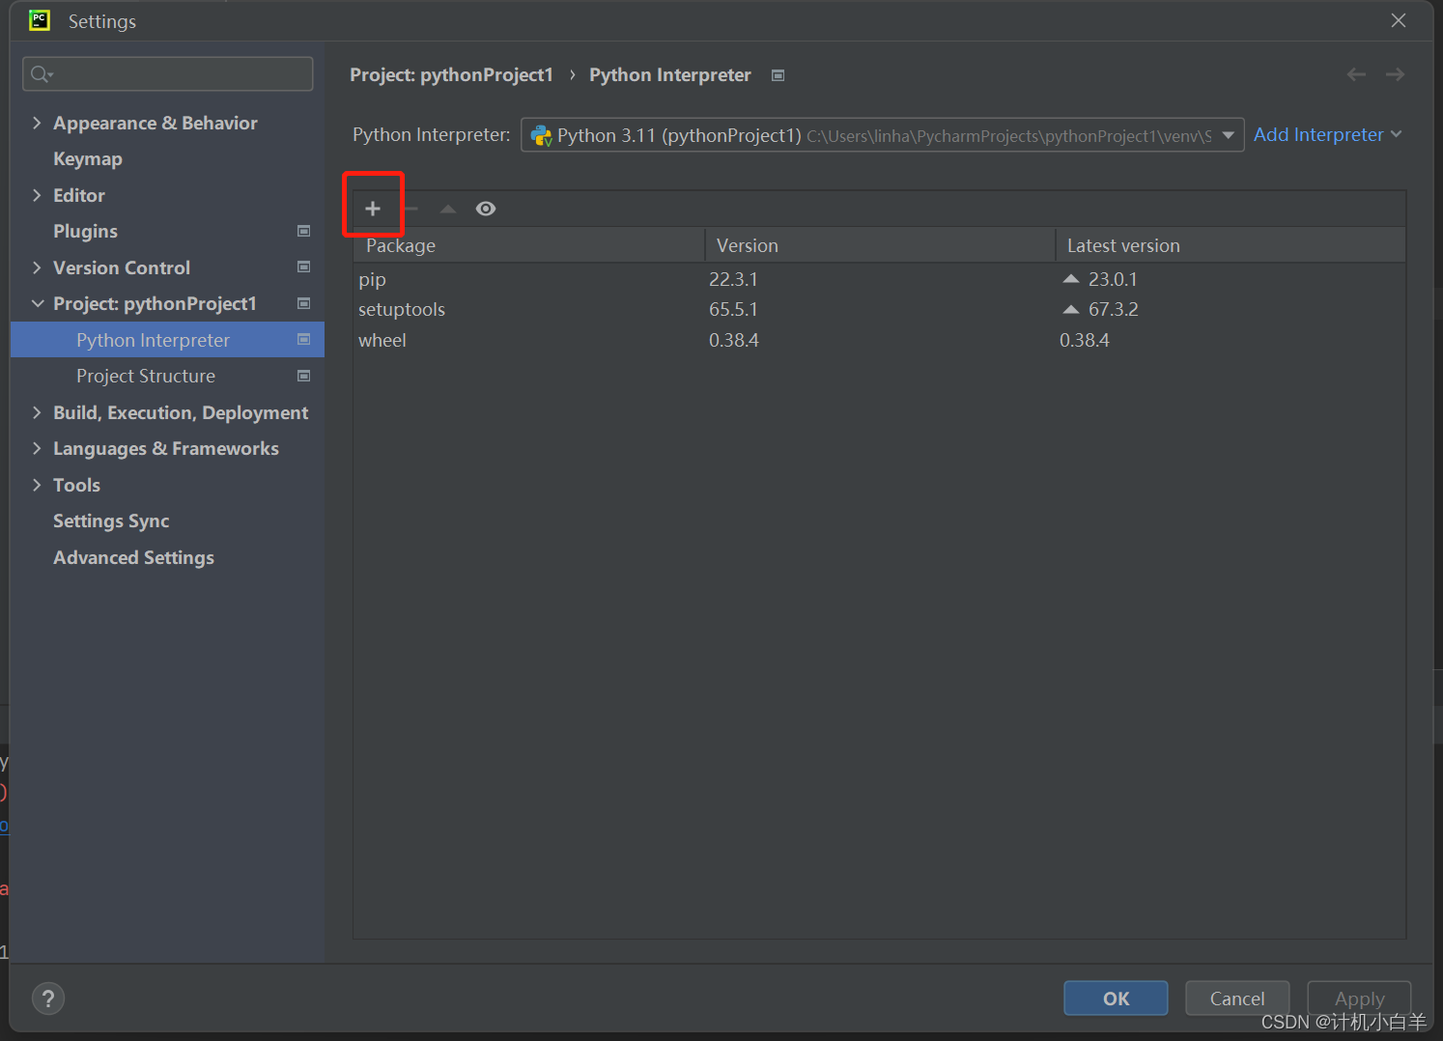This screenshot has height=1041, width=1443.
Task: Click pip version 22.3.1 cell
Action: click(x=733, y=279)
